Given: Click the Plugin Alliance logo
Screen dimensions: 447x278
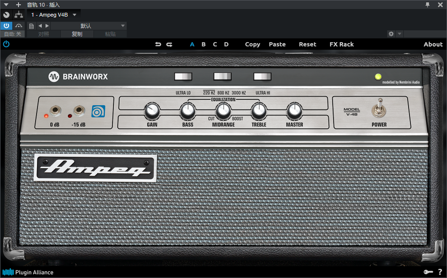Looking at the screenshot, I should [x=28, y=272].
